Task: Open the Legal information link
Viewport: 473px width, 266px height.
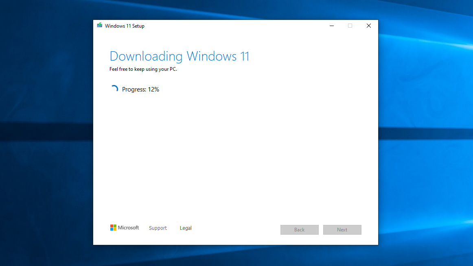Action: [186, 228]
